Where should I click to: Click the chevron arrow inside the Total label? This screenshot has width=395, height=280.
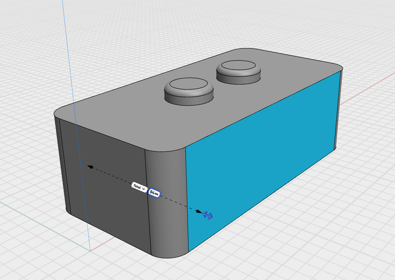coord(144,188)
